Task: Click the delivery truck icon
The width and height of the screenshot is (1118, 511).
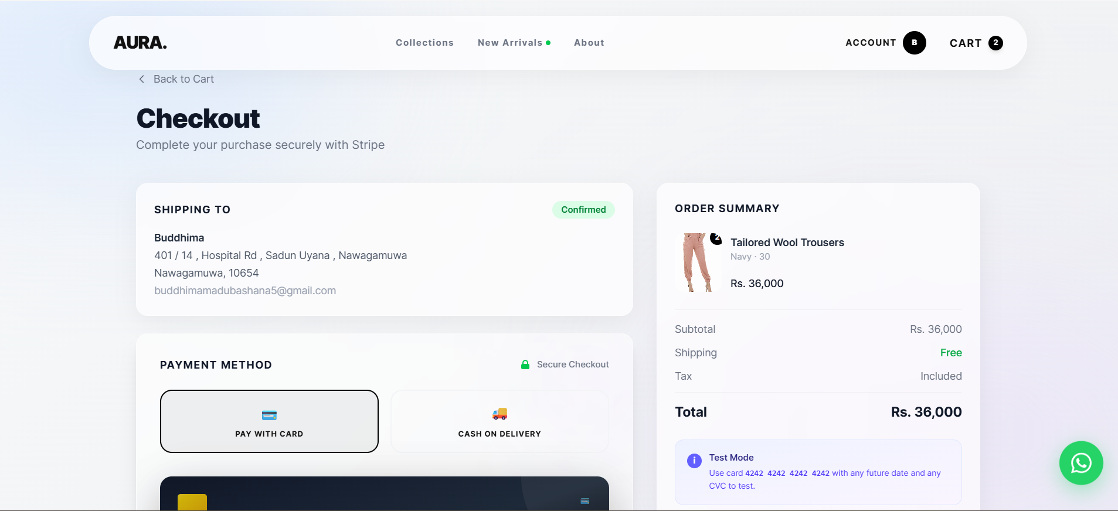Action: [499, 414]
